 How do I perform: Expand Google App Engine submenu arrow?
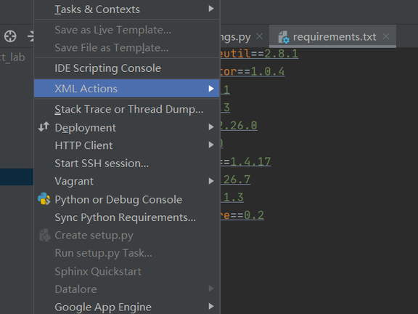click(211, 306)
